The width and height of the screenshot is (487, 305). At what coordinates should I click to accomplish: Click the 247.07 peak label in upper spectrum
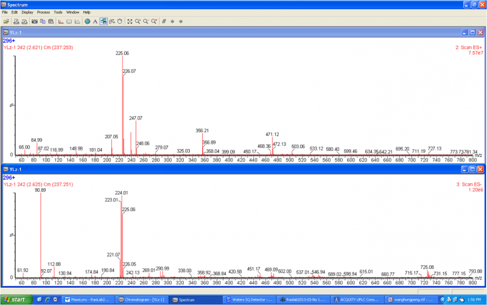136,118
